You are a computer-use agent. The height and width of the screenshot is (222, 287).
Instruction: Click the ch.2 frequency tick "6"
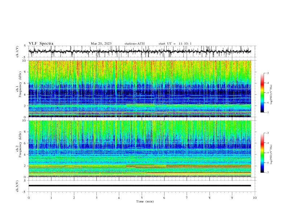coord(25,143)
